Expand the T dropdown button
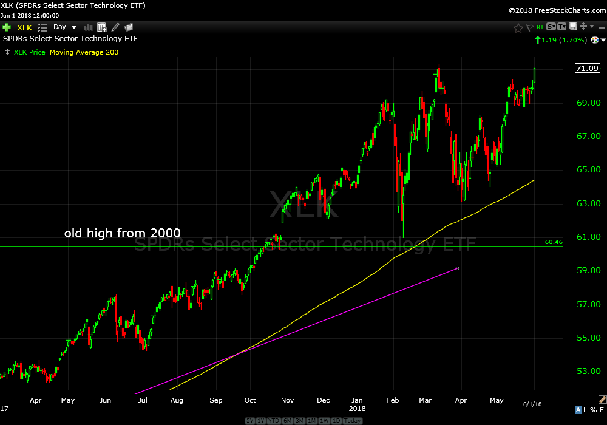This screenshot has height=425, width=607. tap(561, 27)
